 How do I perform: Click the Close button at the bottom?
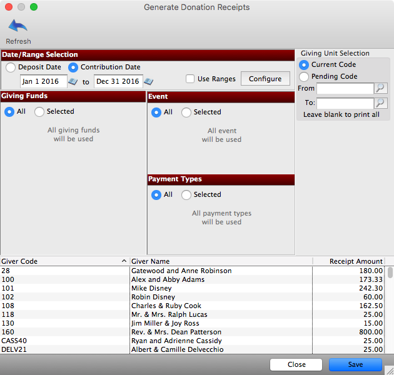pos(296,364)
